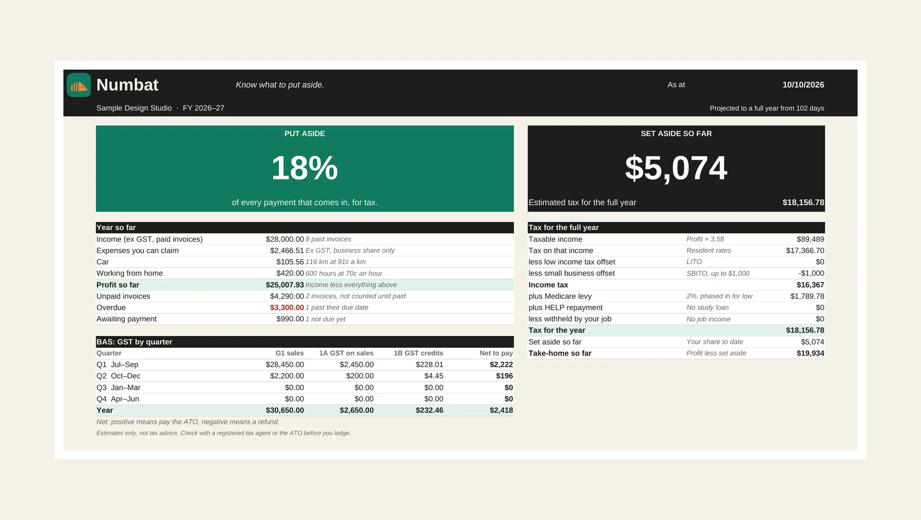Click the 'BAS: GST by quarter' header

pos(305,342)
